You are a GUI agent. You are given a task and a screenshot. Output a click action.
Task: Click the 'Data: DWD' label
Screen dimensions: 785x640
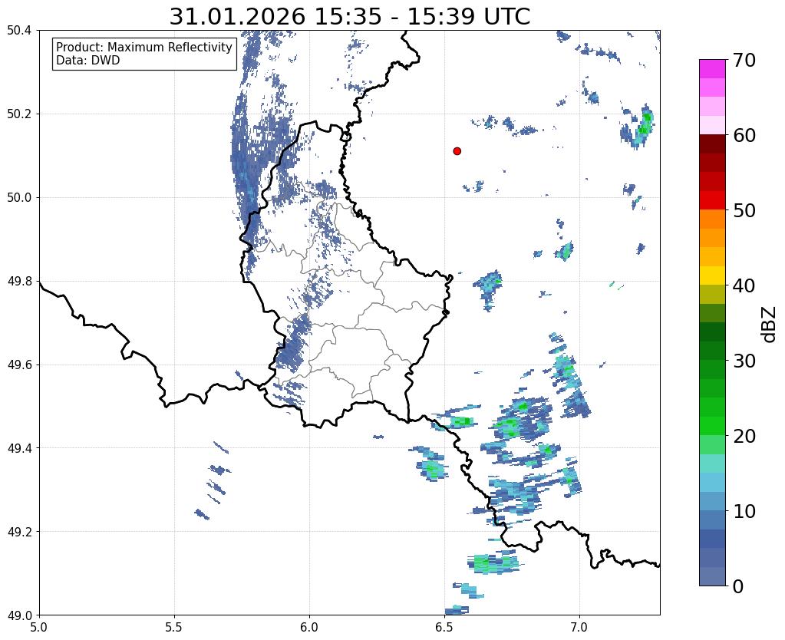[x=87, y=61]
